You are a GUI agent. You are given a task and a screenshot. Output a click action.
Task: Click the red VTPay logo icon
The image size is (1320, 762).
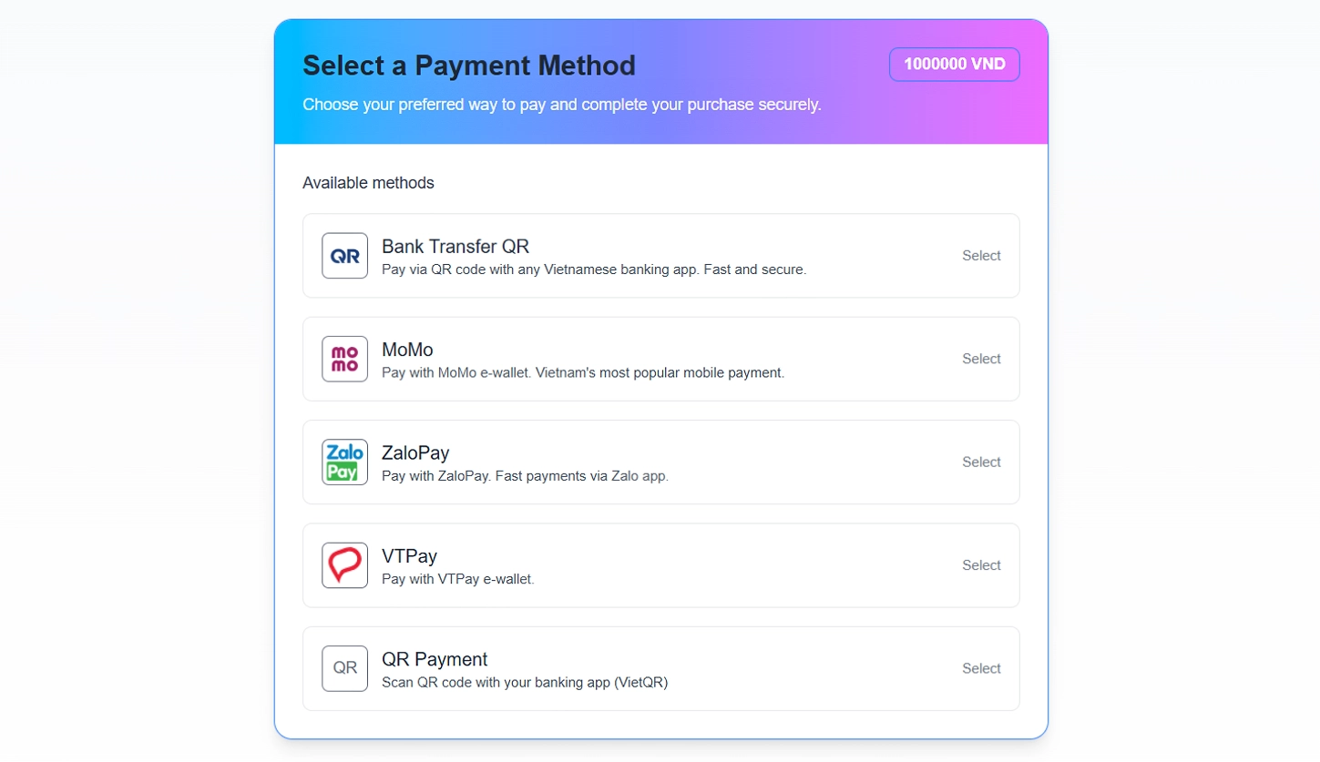[x=344, y=565]
